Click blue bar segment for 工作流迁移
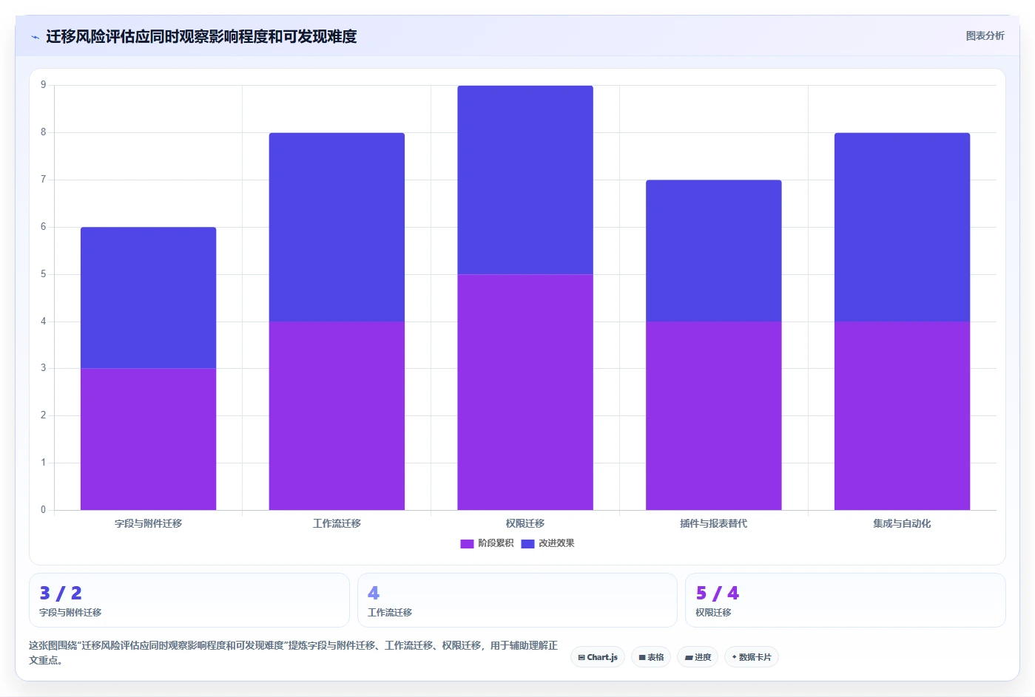The width and height of the screenshot is (1035, 697). pos(337,227)
